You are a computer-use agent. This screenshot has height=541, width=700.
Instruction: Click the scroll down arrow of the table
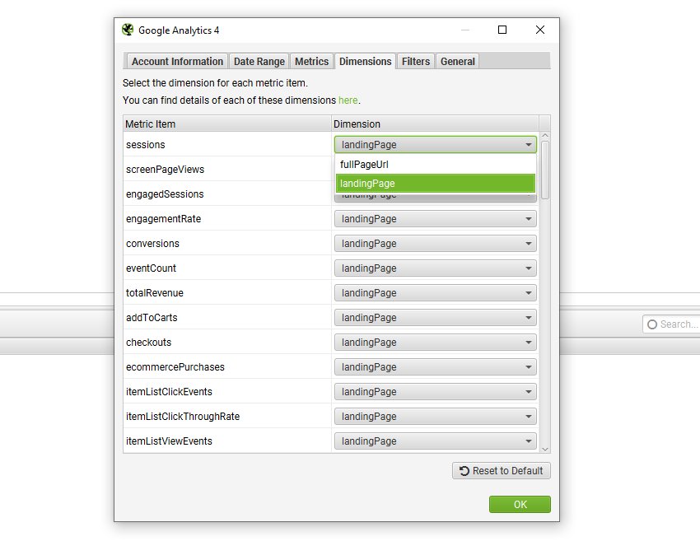click(x=544, y=449)
